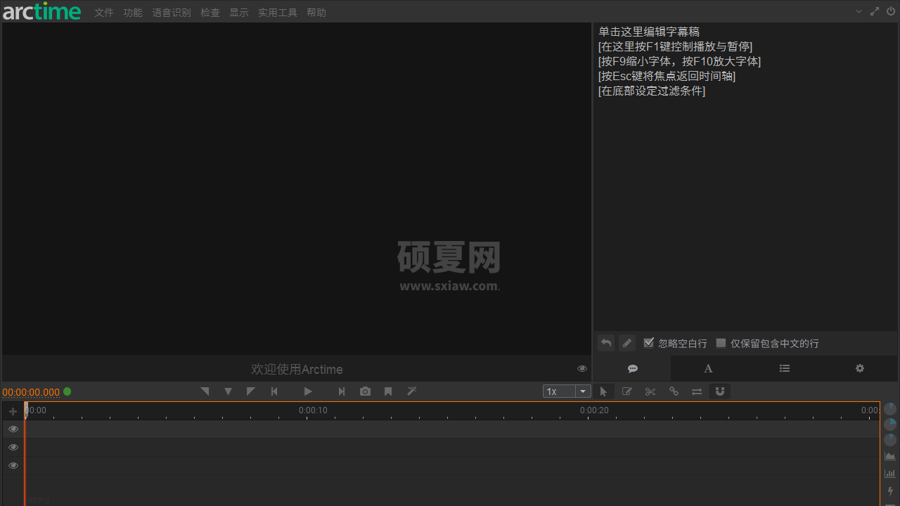900x506 pixels.
Task: Open the 文件 menu
Action: (x=104, y=13)
